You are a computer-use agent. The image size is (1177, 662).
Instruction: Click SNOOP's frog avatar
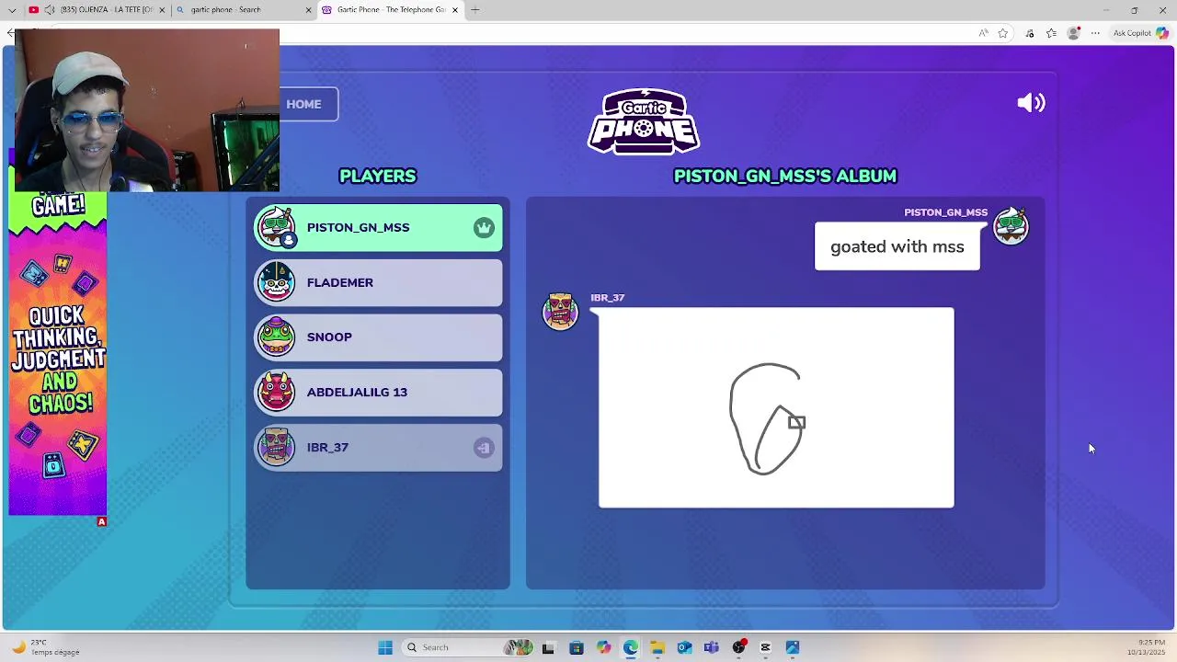coord(276,337)
